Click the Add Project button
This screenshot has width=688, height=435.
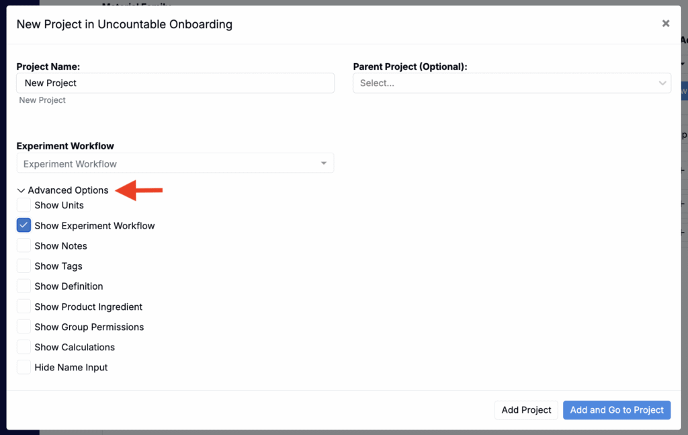coord(526,410)
